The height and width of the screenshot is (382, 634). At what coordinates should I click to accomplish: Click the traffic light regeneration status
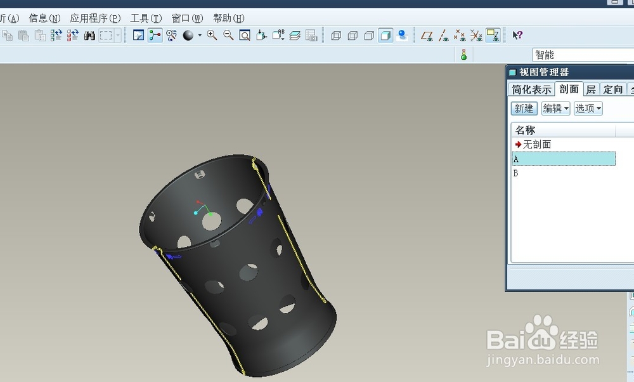point(464,55)
